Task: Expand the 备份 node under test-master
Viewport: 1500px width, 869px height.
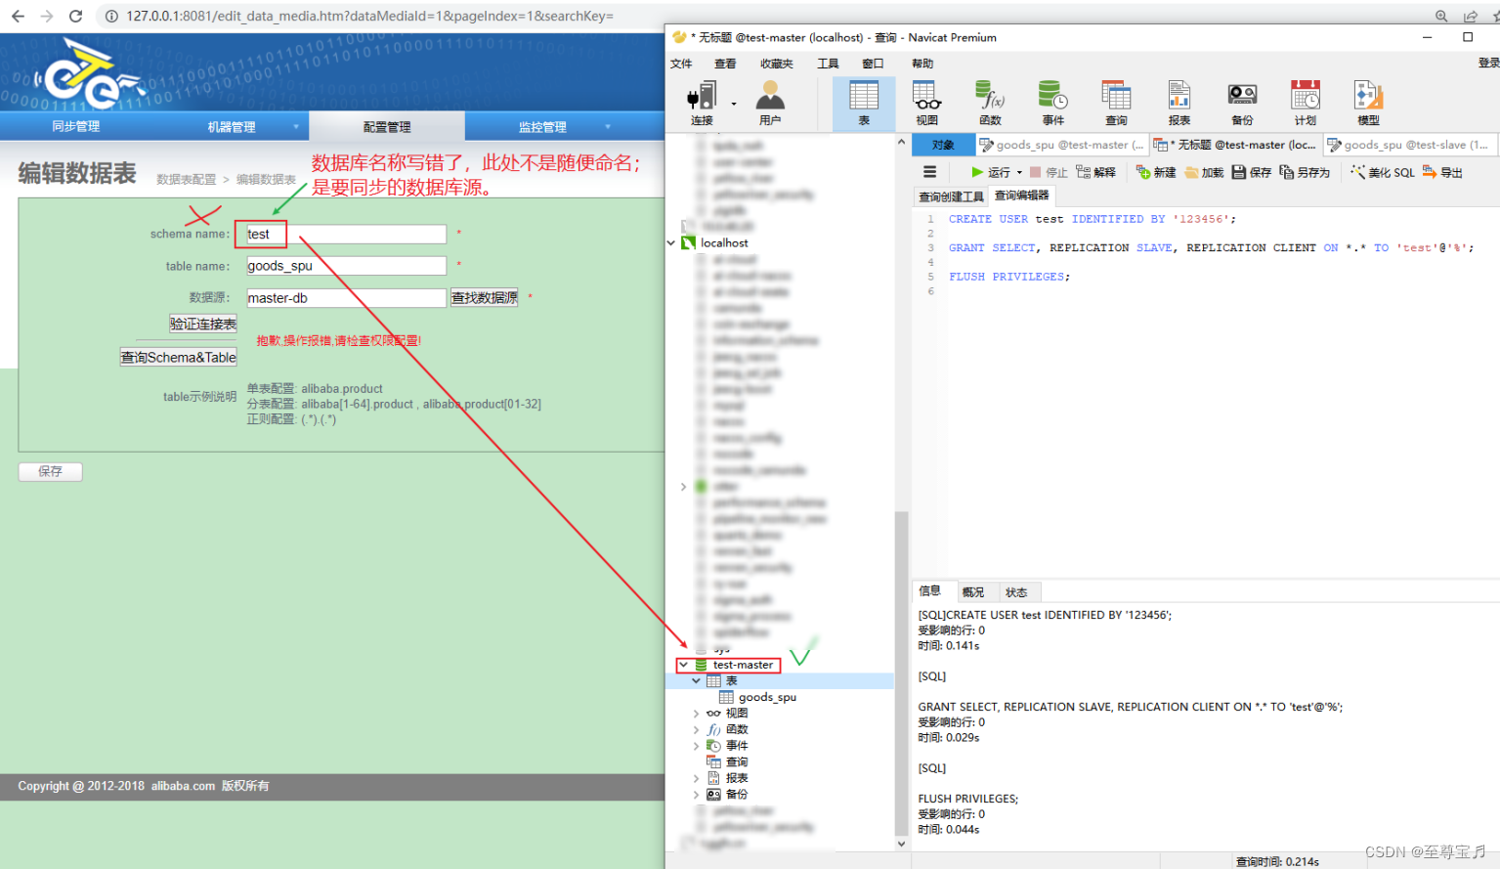Action: 696,795
